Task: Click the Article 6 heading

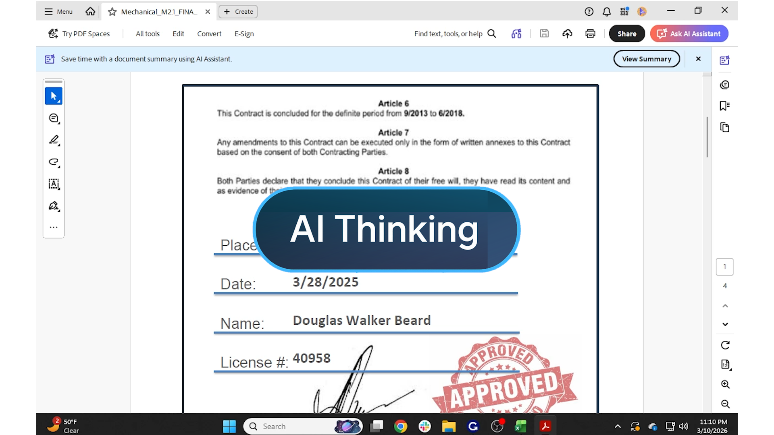Action: coord(393,104)
